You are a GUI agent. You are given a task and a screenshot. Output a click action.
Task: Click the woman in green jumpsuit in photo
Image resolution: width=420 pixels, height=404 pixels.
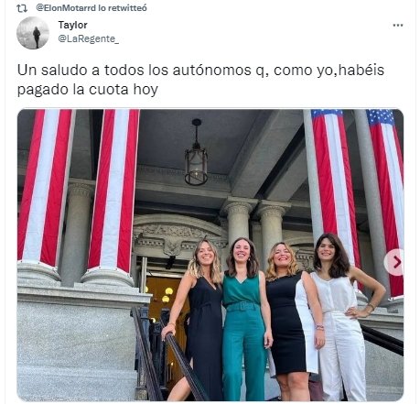pos(246,318)
